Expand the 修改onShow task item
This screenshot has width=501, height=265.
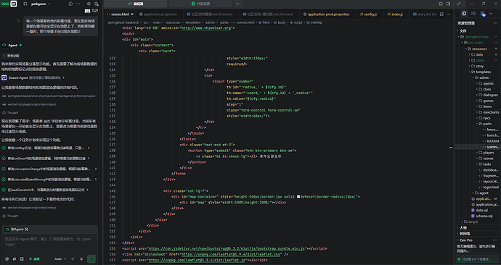[x=46, y=159]
